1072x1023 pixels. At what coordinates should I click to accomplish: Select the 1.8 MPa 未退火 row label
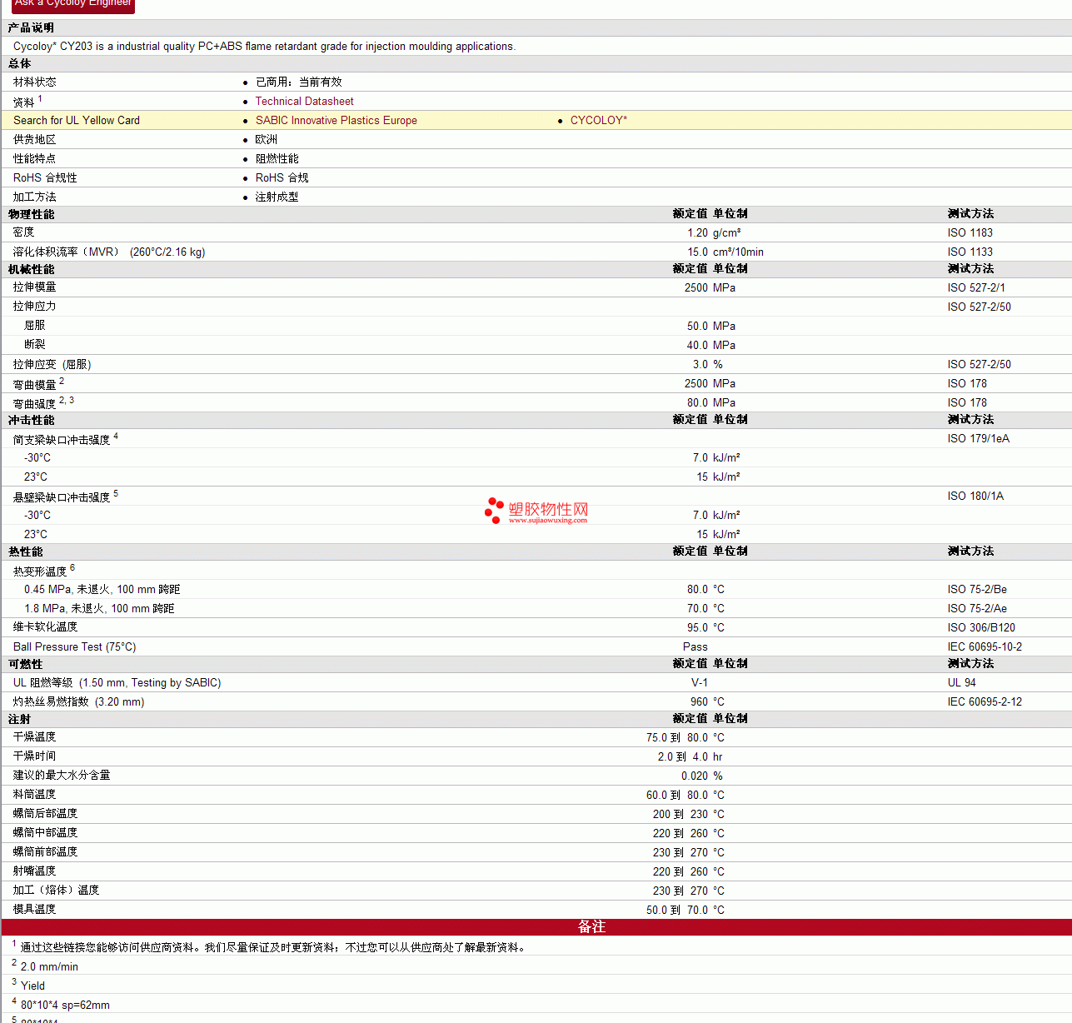click(99, 608)
